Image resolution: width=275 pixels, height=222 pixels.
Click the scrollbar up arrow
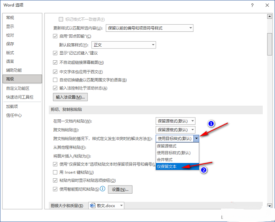[x=269, y=17]
